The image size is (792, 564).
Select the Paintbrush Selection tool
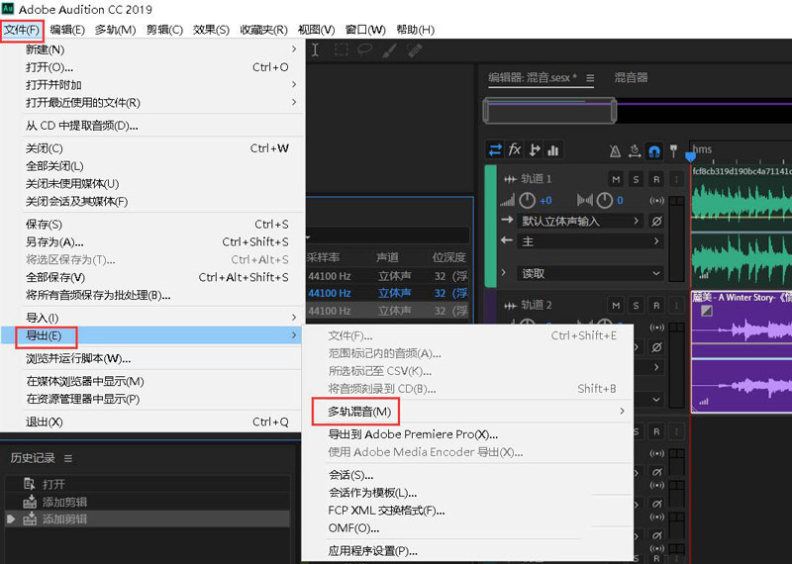389,49
